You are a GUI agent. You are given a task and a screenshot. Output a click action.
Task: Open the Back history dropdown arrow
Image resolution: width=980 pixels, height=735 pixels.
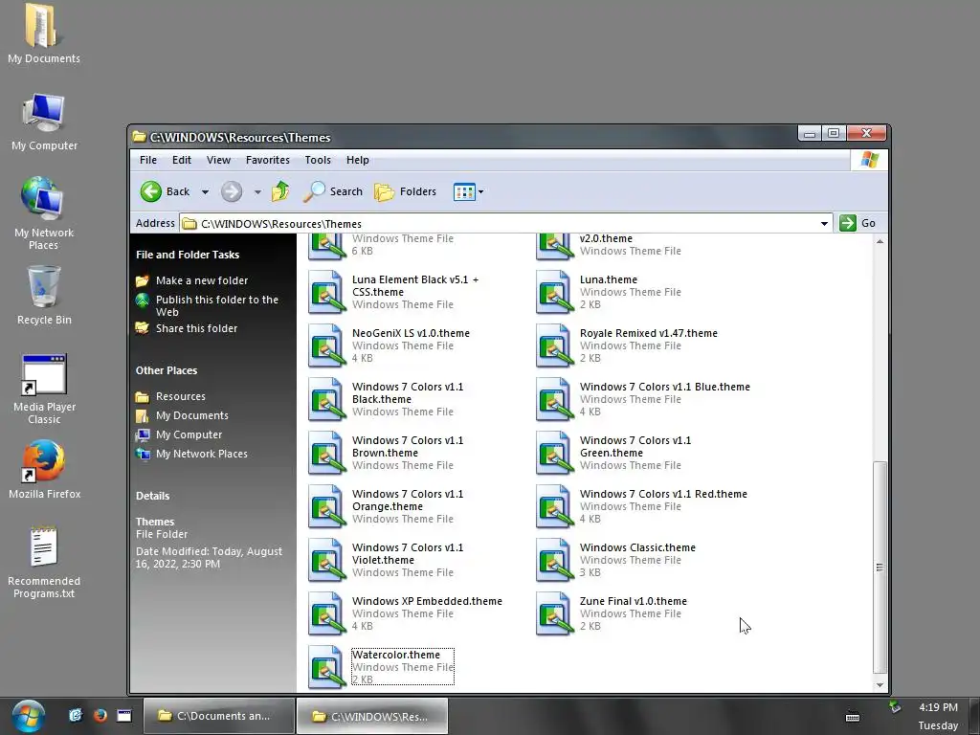205,191
